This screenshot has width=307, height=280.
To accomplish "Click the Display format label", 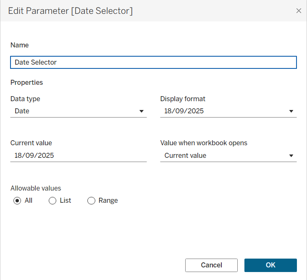I will tap(183, 99).
